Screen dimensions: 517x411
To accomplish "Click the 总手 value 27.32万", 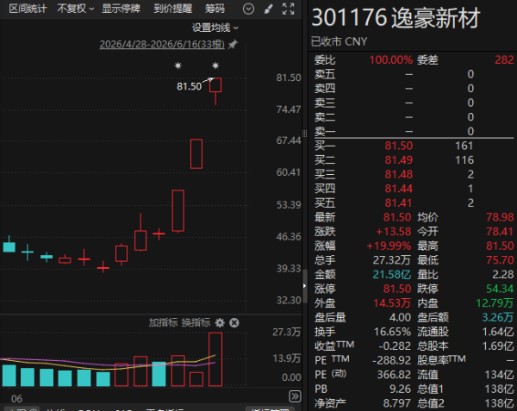I will tap(392, 260).
